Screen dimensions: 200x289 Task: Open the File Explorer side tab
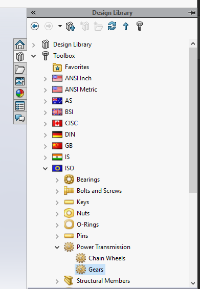click(x=20, y=69)
